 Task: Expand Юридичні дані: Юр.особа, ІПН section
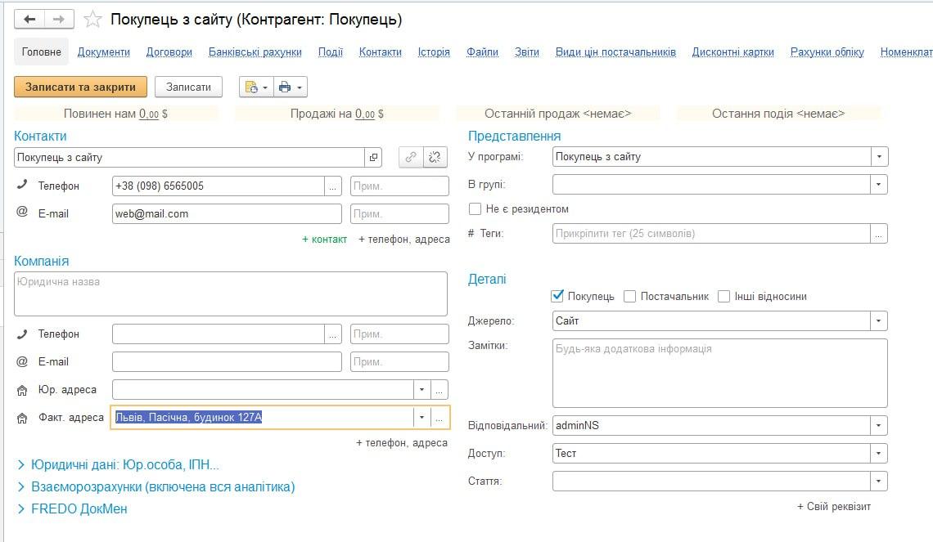(119, 464)
